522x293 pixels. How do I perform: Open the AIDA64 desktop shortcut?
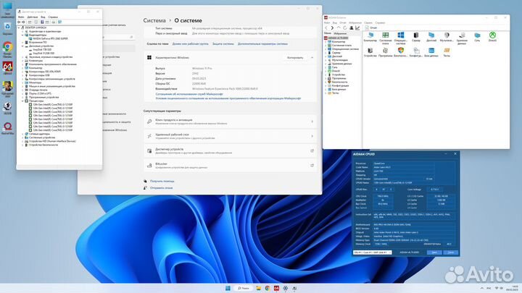pyautogui.click(x=7, y=67)
